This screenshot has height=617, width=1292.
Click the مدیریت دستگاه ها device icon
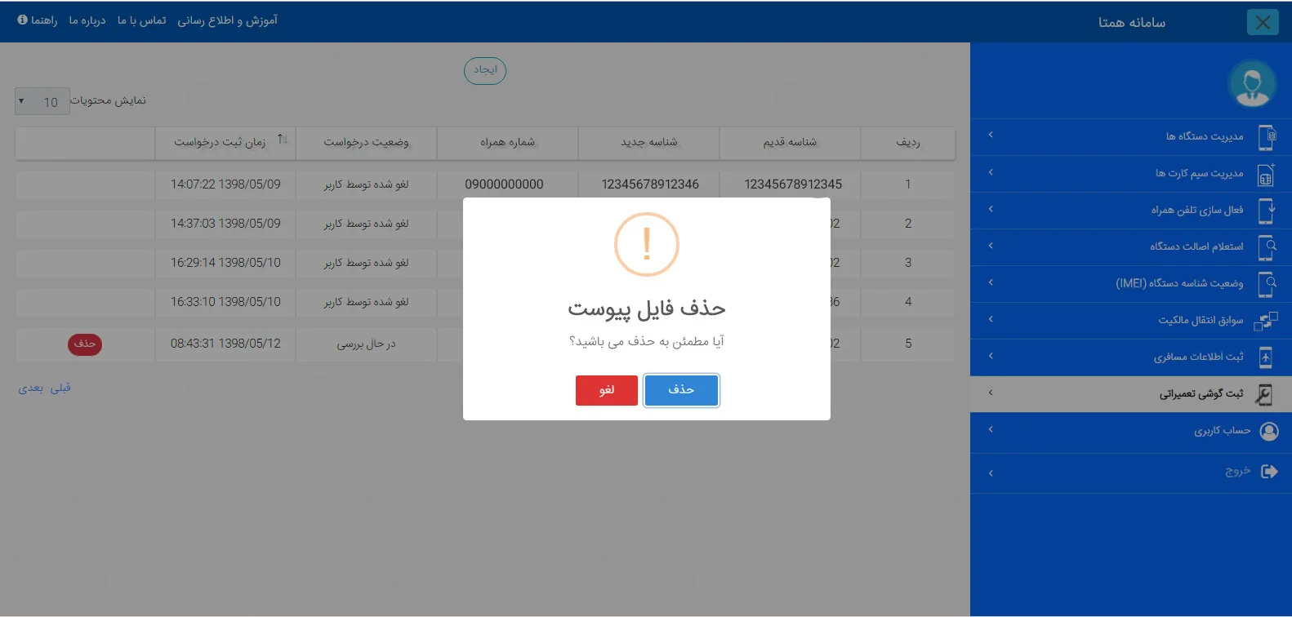click(1267, 137)
